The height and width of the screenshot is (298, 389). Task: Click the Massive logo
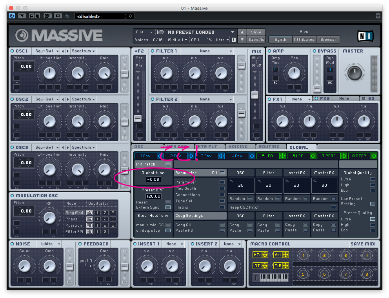(58, 35)
